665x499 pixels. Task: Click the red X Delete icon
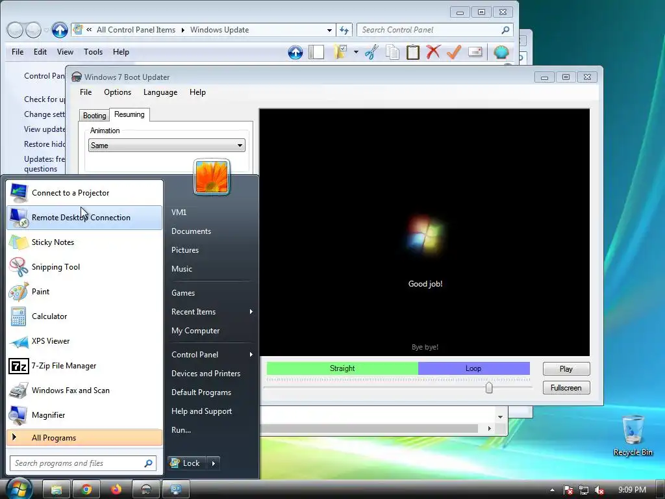[x=433, y=52]
